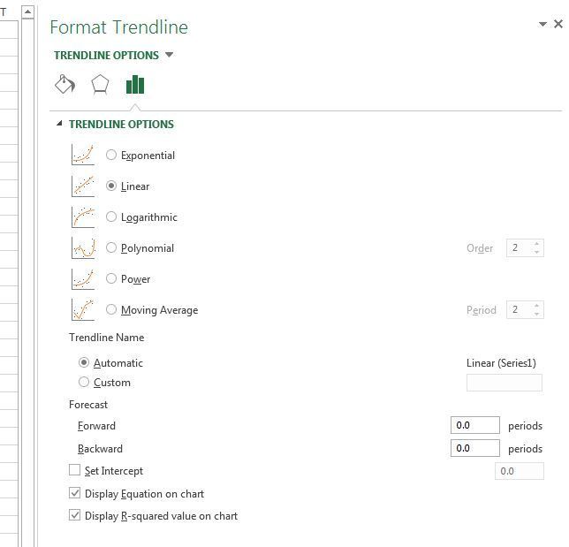Open the Trendline Options bar chart tab

[x=134, y=85]
